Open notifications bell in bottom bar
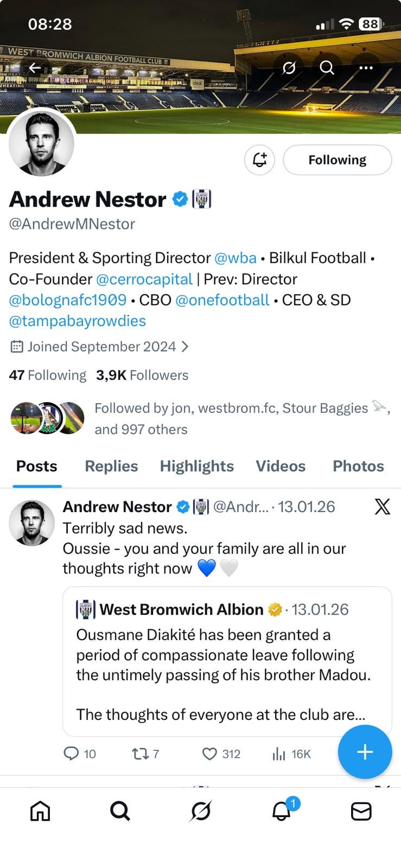This screenshot has width=401, height=868. pyautogui.click(x=281, y=811)
